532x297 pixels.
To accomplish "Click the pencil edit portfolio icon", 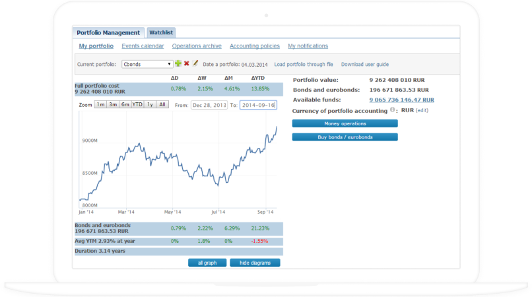I will click(x=195, y=64).
